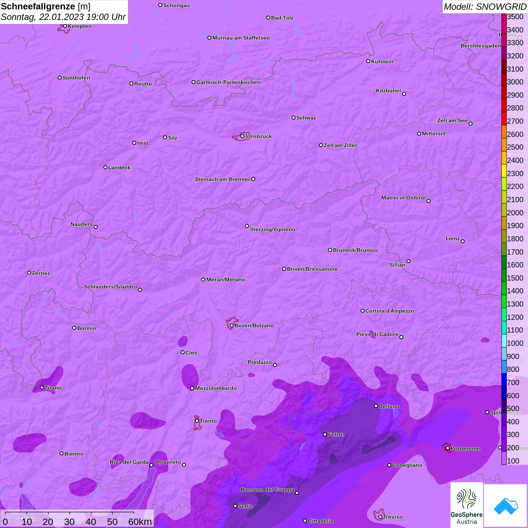Screen dimensions: 528x528
Task: Click the 'Zernez' label
Action: [41, 273]
